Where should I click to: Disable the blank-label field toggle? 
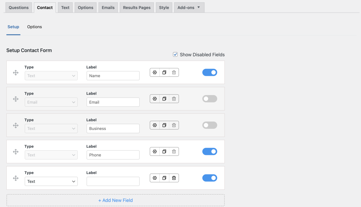(210, 178)
